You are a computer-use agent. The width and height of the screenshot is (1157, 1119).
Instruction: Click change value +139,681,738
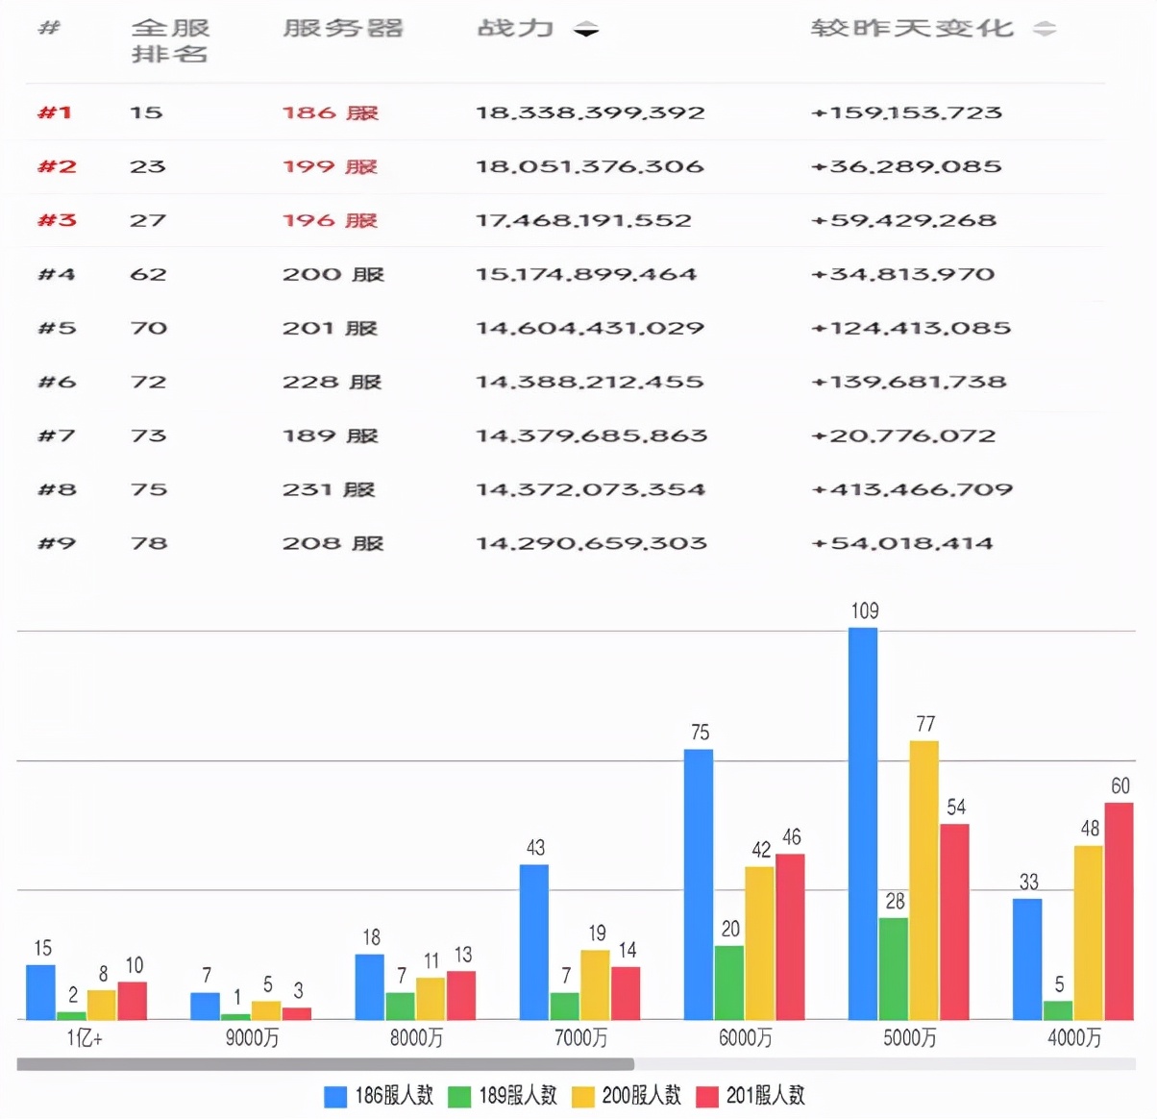pos(909,382)
